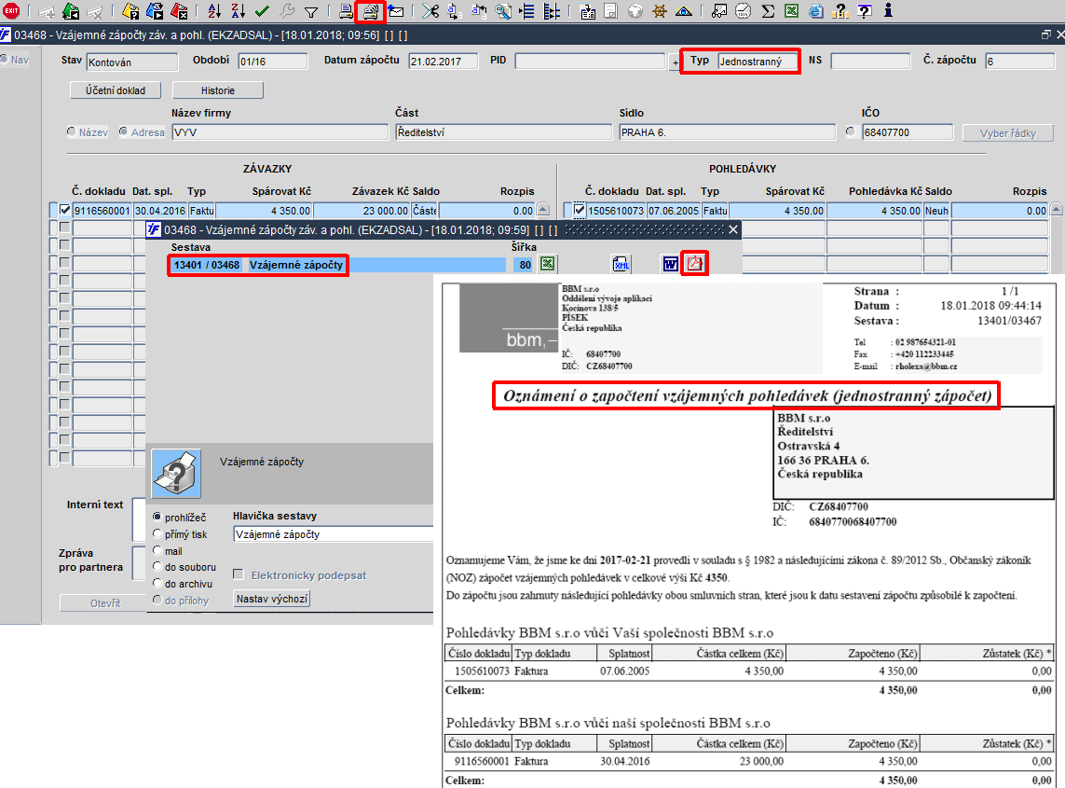Viewport: 1065px width, 788px height.
Task: Click the blue folder with play arrow icon
Action: click(155, 11)
